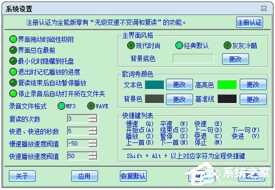The image size is (275, 190).
Task: Click the 快退、快进的秒数 spinner arrows
Action: [93, 131]
